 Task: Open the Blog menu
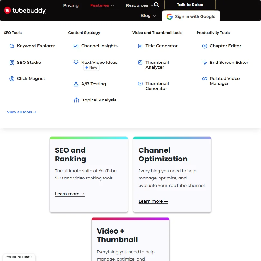click(146, 16)
